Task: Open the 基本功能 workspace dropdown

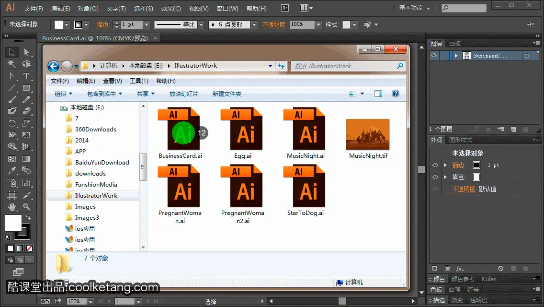Action: pyautogui.click(x=414, y=8)
